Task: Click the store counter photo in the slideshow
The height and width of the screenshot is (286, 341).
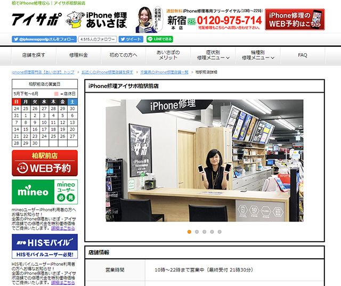Action: [205, 161]
